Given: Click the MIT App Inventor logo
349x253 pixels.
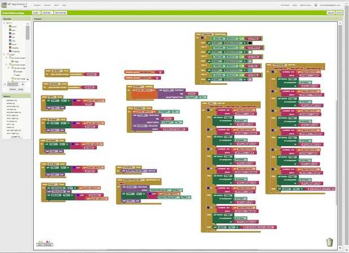Looking at the screenshot, I should (x=4, y=4).
